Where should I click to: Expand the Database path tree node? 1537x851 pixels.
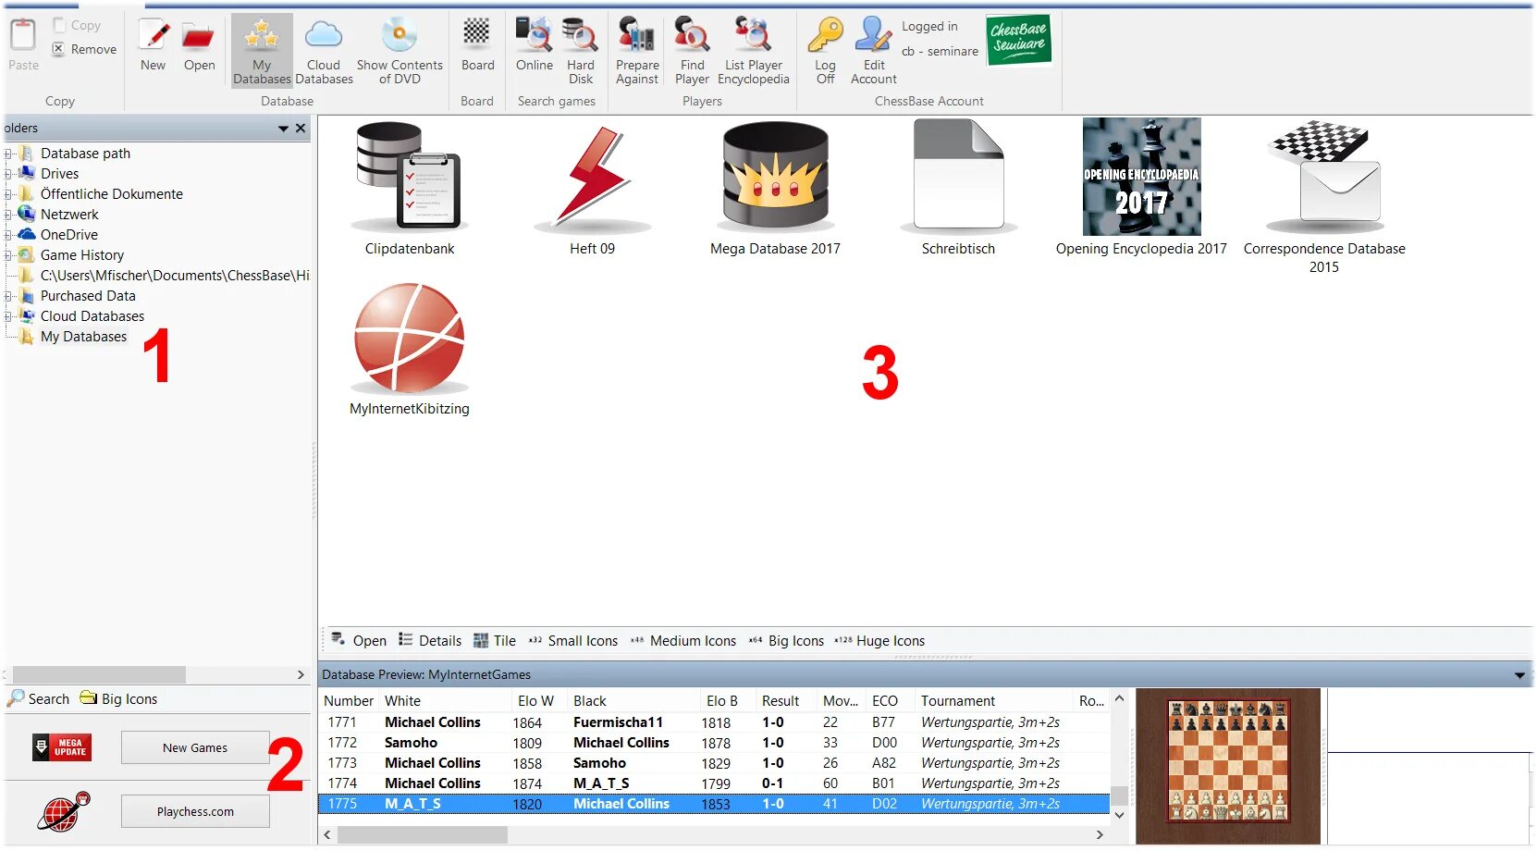pyautogui.click(x=8, y=154)
